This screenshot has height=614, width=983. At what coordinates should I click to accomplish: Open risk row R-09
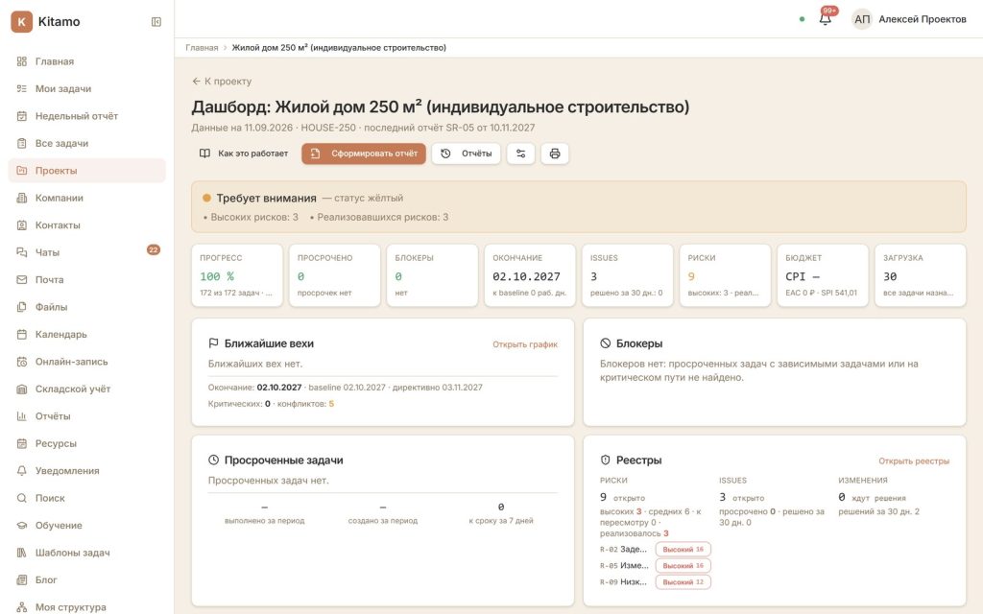(655, 582)
